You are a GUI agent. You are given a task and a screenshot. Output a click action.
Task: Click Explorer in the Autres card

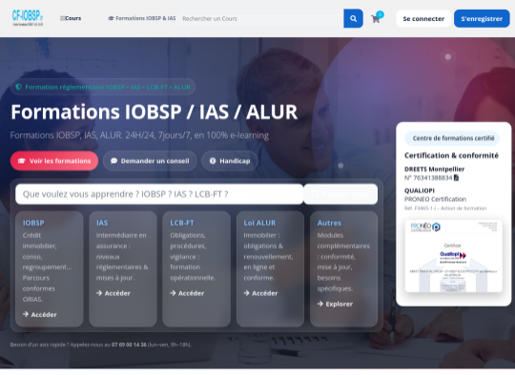point(335,304)
